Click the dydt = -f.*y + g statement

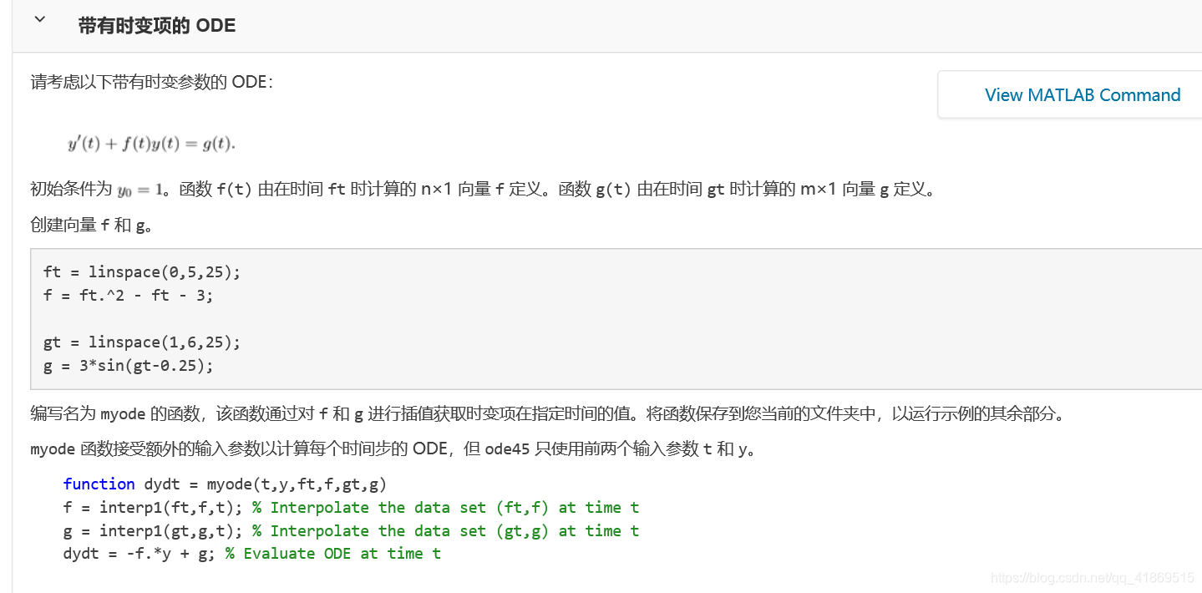pyautogui.click(x=140, y=554)
